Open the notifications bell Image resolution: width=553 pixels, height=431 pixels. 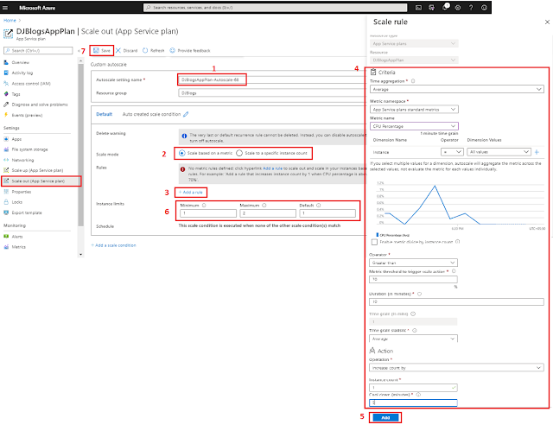tap(445, 7)
